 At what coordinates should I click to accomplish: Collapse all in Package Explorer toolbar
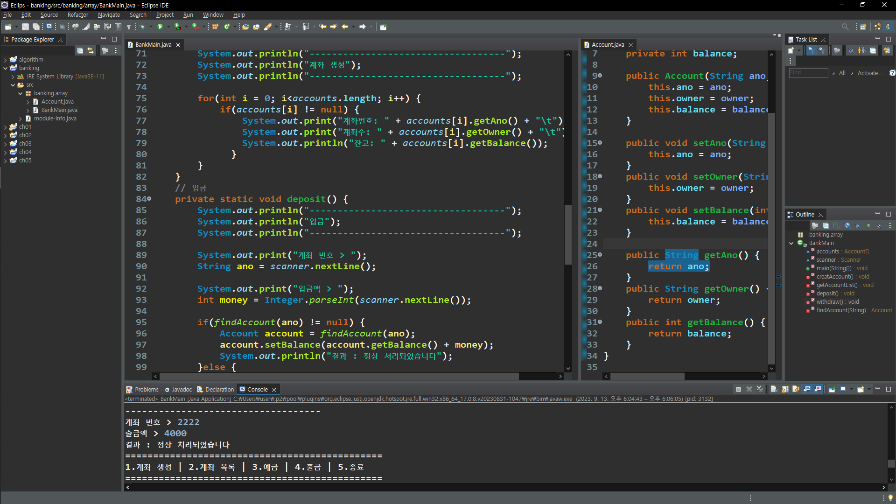point(80,50)
